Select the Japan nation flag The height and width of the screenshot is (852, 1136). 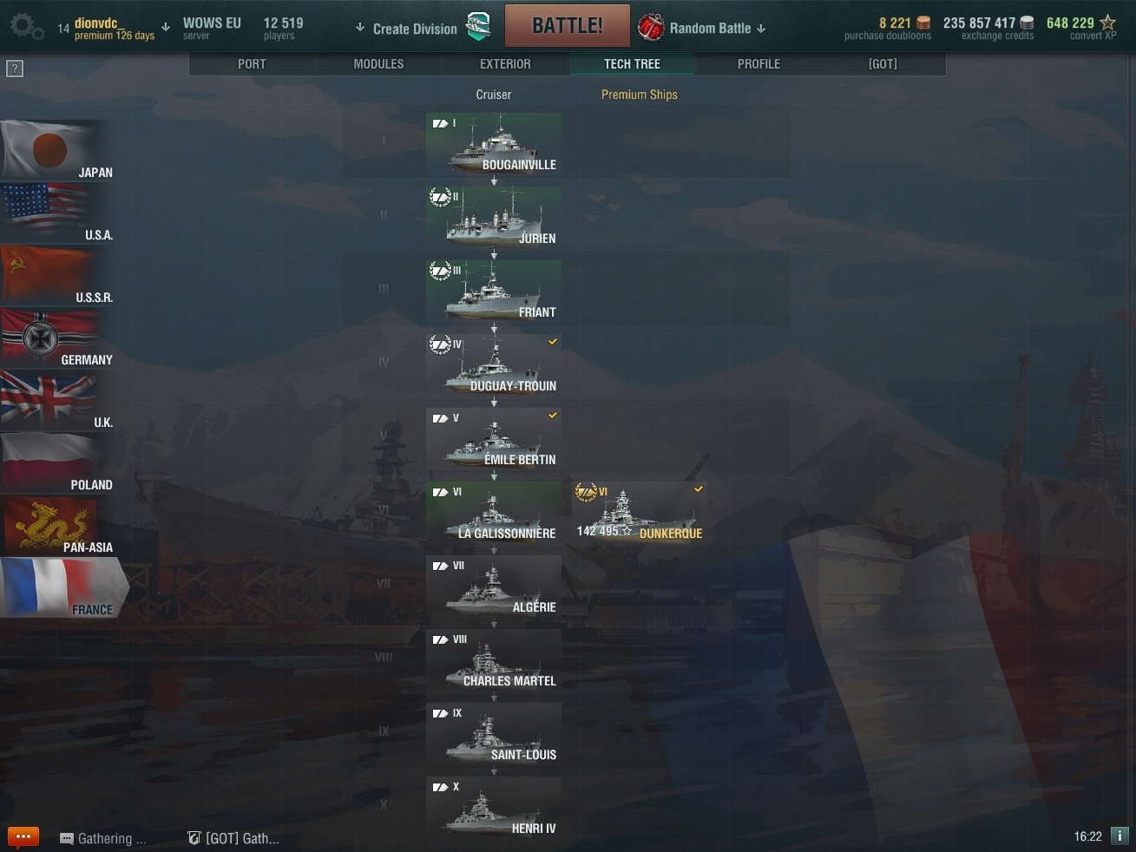coord(56,151)
